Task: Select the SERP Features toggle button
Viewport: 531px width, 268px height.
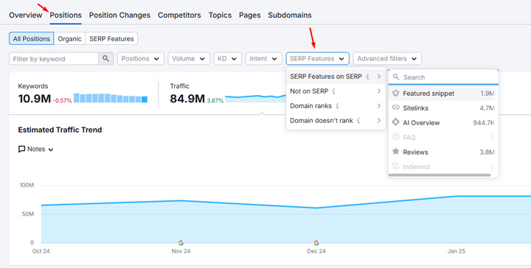Action: [112, 38]
